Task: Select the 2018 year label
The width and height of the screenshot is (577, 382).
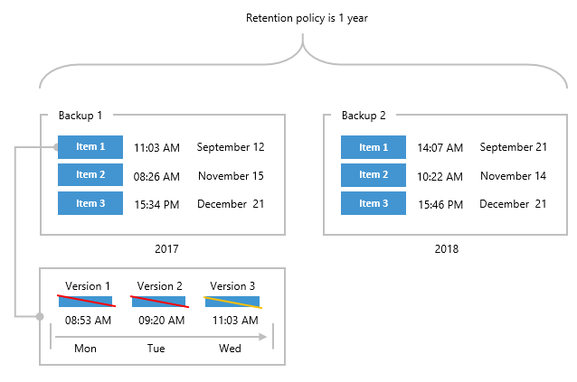Action: pyautogui.click(x=446, y=247)
